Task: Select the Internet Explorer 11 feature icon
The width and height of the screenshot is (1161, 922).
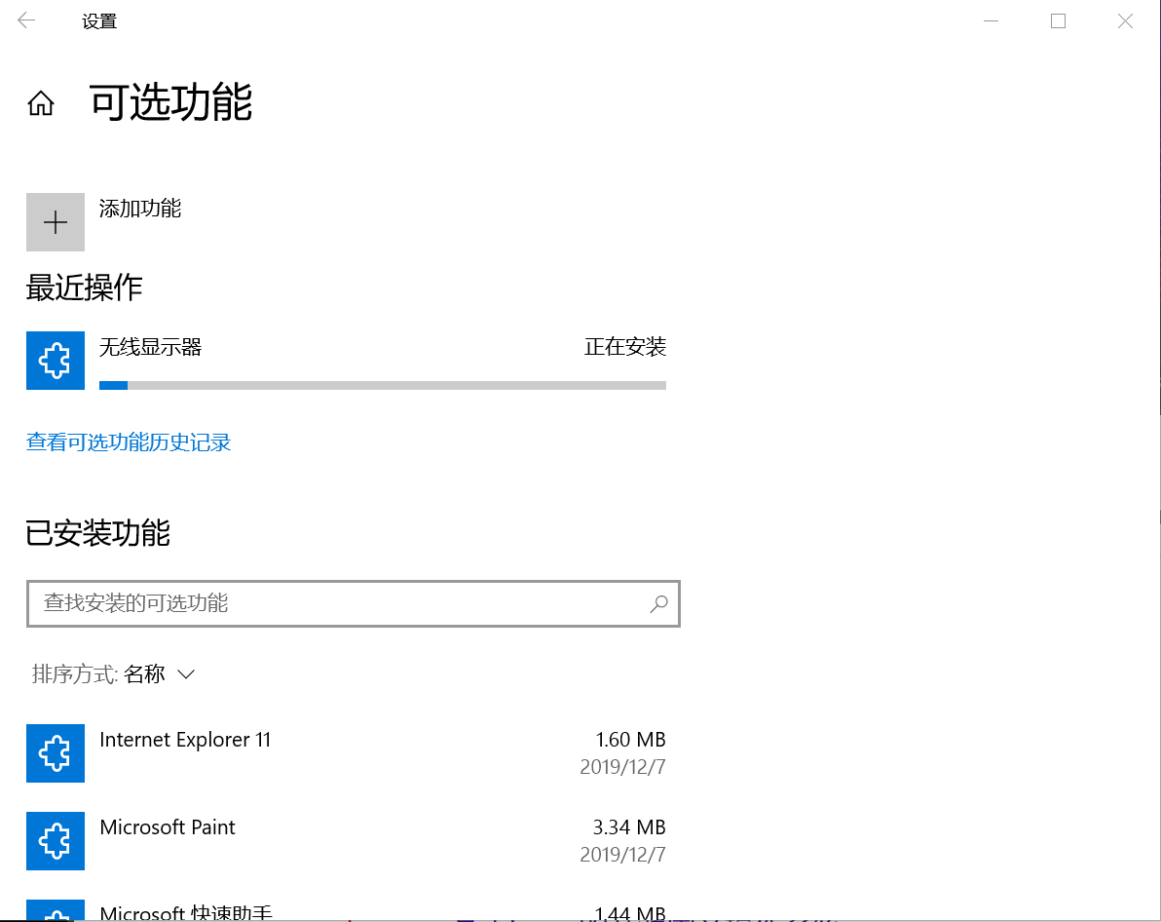Action: pyautogui.click(x=56, y=753)
